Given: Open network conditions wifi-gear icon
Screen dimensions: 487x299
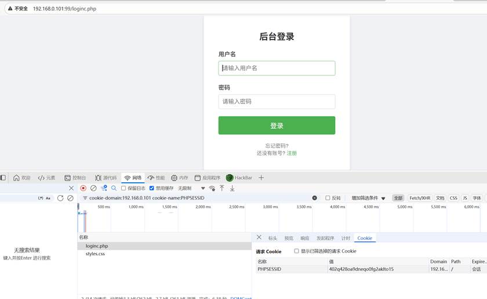Looking at the screenshot, I should click(x=212, y=188).
